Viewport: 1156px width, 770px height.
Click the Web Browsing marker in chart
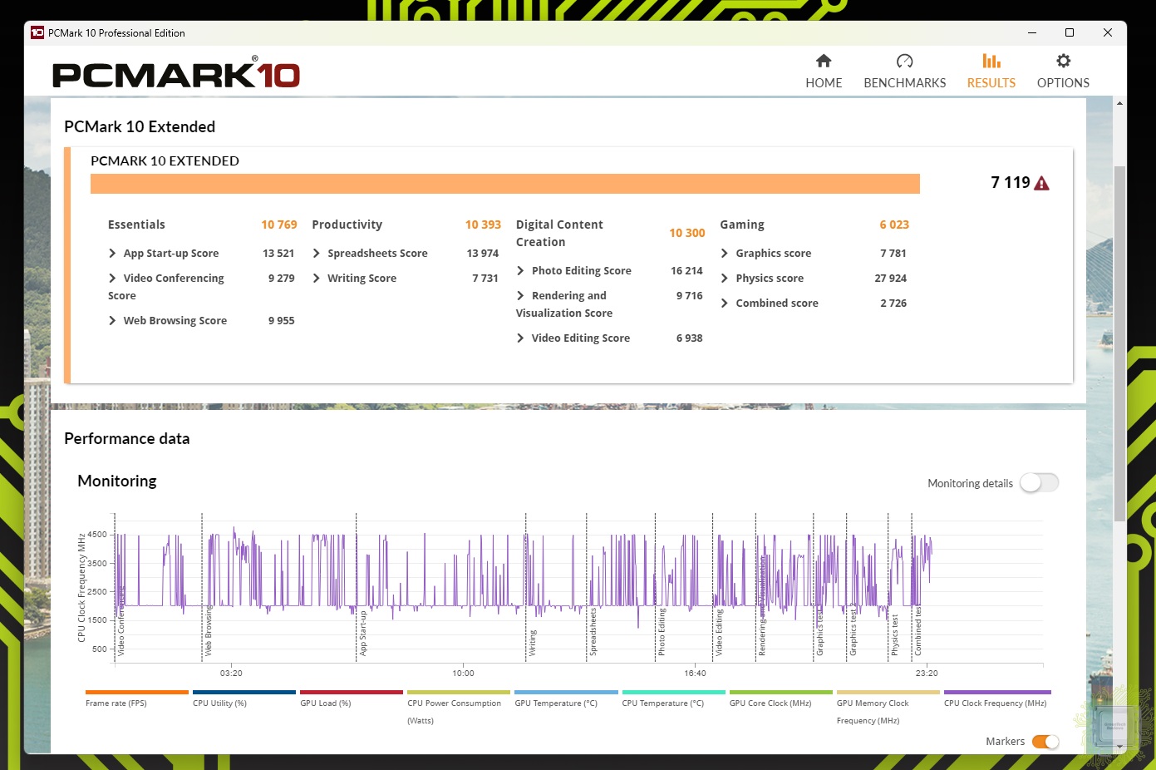209,632
